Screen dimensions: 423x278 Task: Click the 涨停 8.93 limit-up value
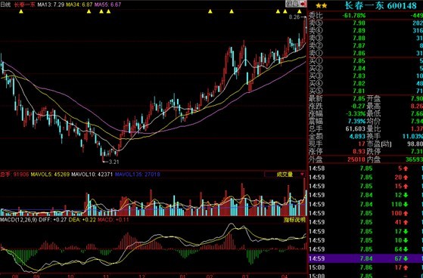(x=359, y=151)
